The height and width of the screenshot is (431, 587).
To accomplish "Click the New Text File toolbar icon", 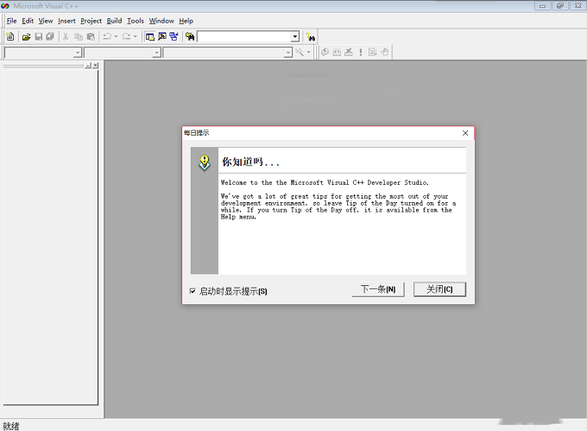I will (10, 36).
